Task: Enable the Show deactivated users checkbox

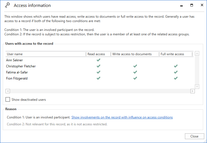Action: coord(8,99)
